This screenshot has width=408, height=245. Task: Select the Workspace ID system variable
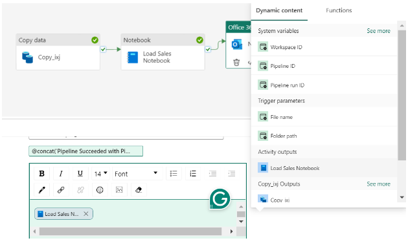point(324,47)
